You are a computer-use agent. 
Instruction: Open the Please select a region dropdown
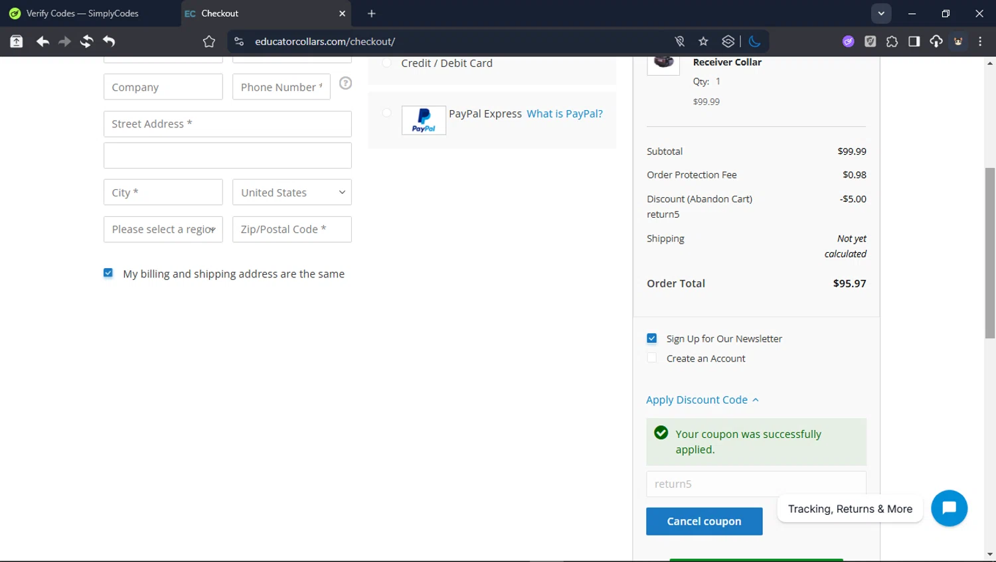tap(163, 230)
